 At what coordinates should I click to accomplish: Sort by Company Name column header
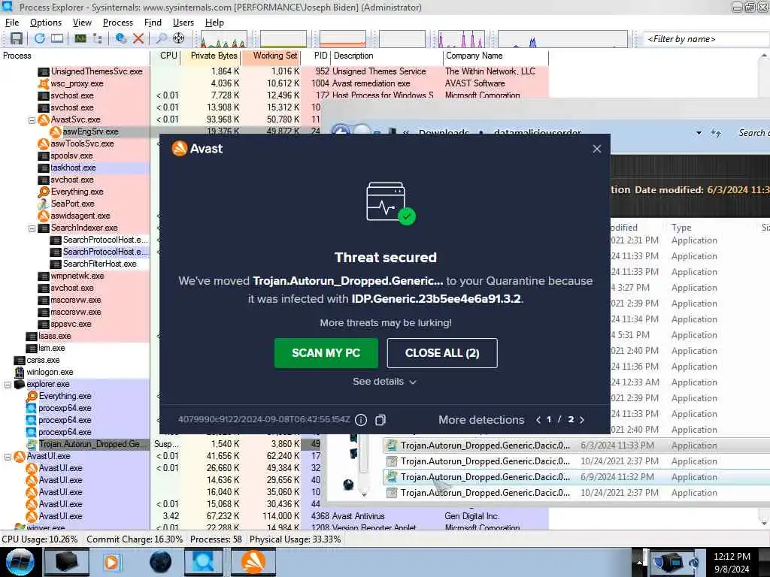coord(495,56)
